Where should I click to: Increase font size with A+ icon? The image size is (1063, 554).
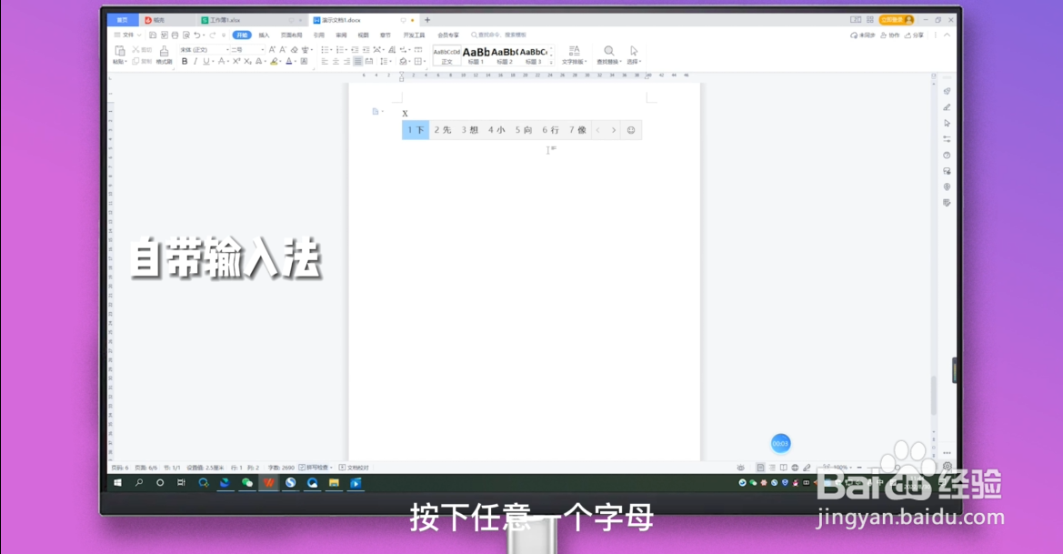coord(273,49)
